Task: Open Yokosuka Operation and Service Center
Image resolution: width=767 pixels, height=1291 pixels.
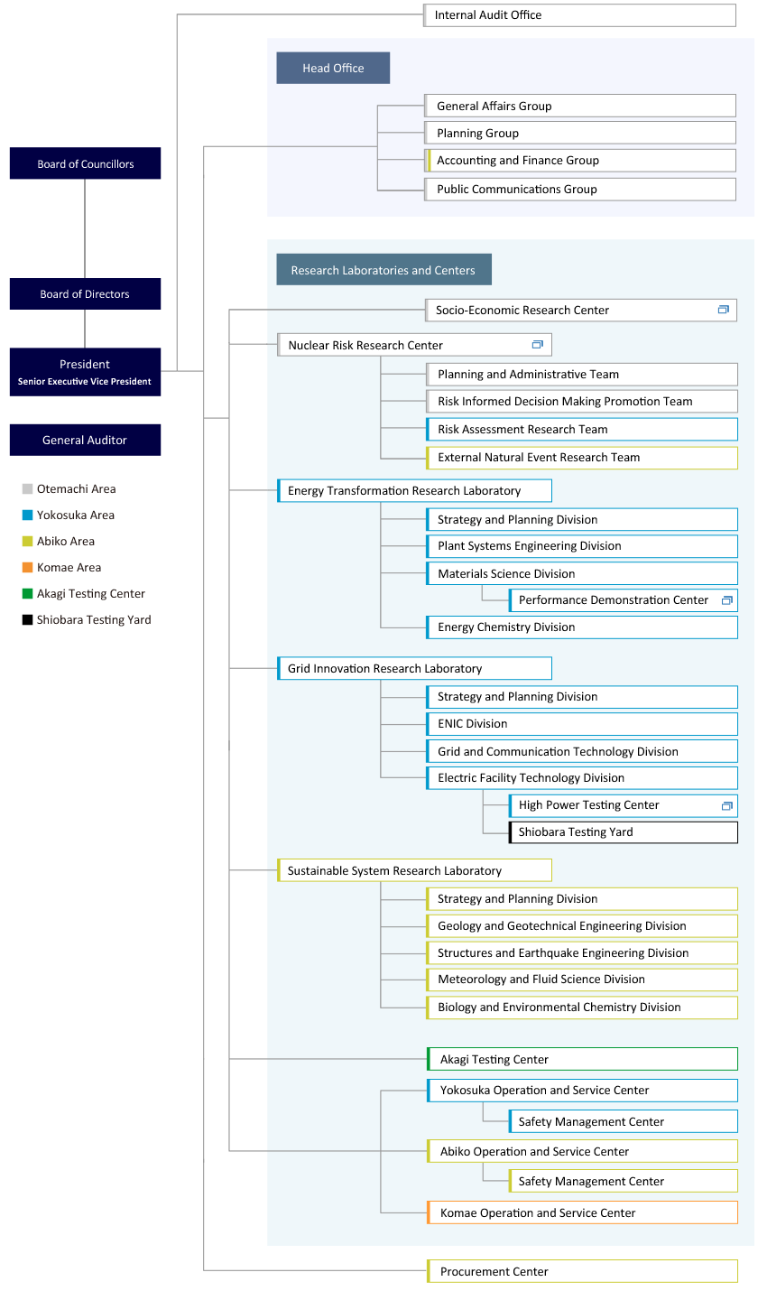Action: tap(582, 1091)
